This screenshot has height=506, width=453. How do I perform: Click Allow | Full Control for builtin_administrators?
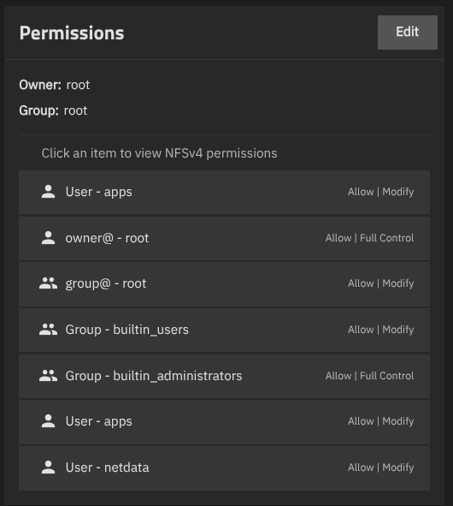369,376
